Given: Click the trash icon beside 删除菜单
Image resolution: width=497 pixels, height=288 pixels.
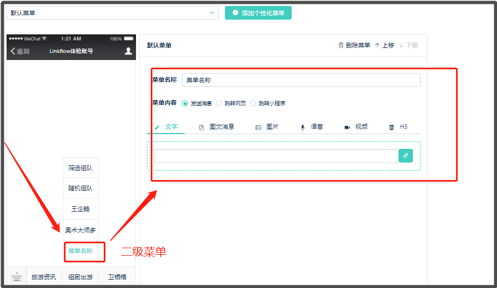Looking at the screenshot, I should (341, 45).
